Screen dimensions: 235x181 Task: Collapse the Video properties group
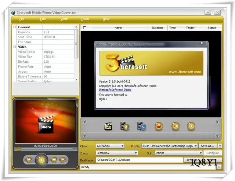pos(15,47)
